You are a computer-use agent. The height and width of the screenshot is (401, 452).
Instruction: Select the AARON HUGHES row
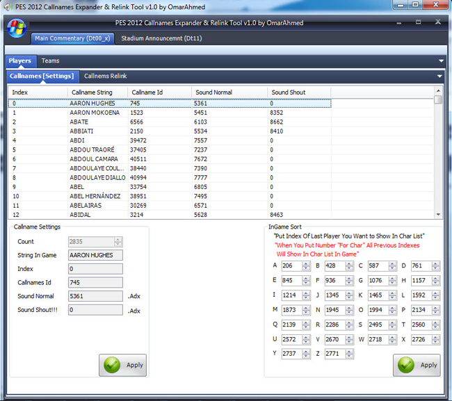[x=170, y=103]
